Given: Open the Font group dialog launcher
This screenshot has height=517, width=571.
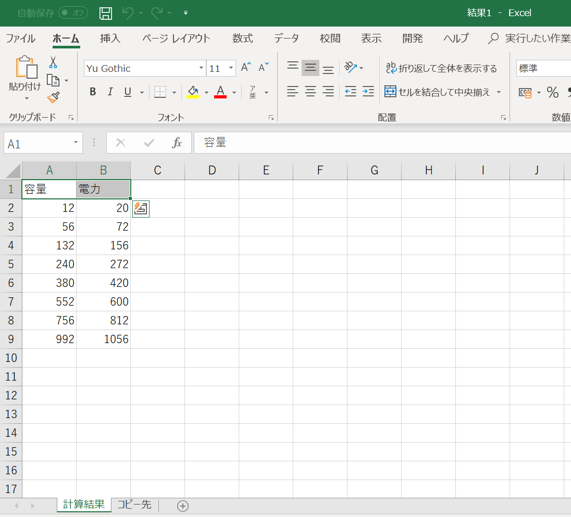Looking at the screenshot, I should pos(271,118).
